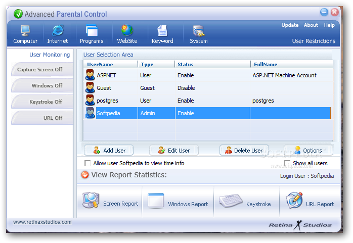The height and width of the screenshot is (243, 353).
Task: Click the Guest user avatar icon
Action: click(90, 87)
